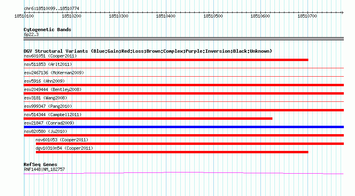Click ruler position label 18510300
This screenshot has height=196, width=355.
(x=118, y=16)
